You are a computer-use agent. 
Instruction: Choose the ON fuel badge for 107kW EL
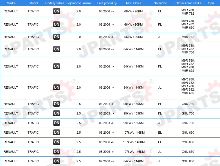[x=57, y=132]
